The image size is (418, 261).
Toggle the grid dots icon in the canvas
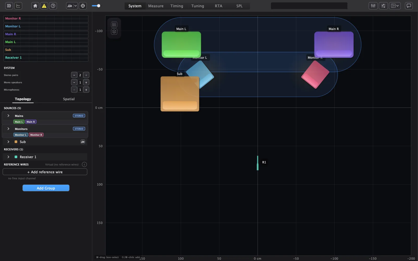point(114,25)
